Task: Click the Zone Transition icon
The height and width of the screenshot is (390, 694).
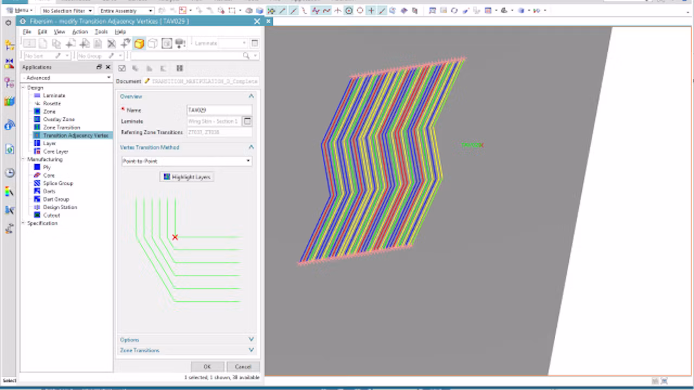Action: pos(37,127)
